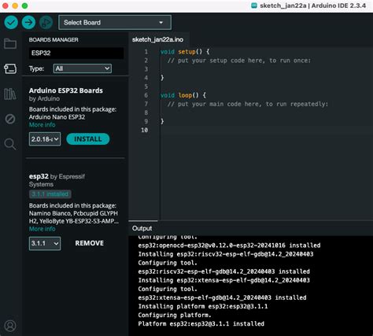
Task: Click the macOS green zoom window button
Action: tap(24, 6)
